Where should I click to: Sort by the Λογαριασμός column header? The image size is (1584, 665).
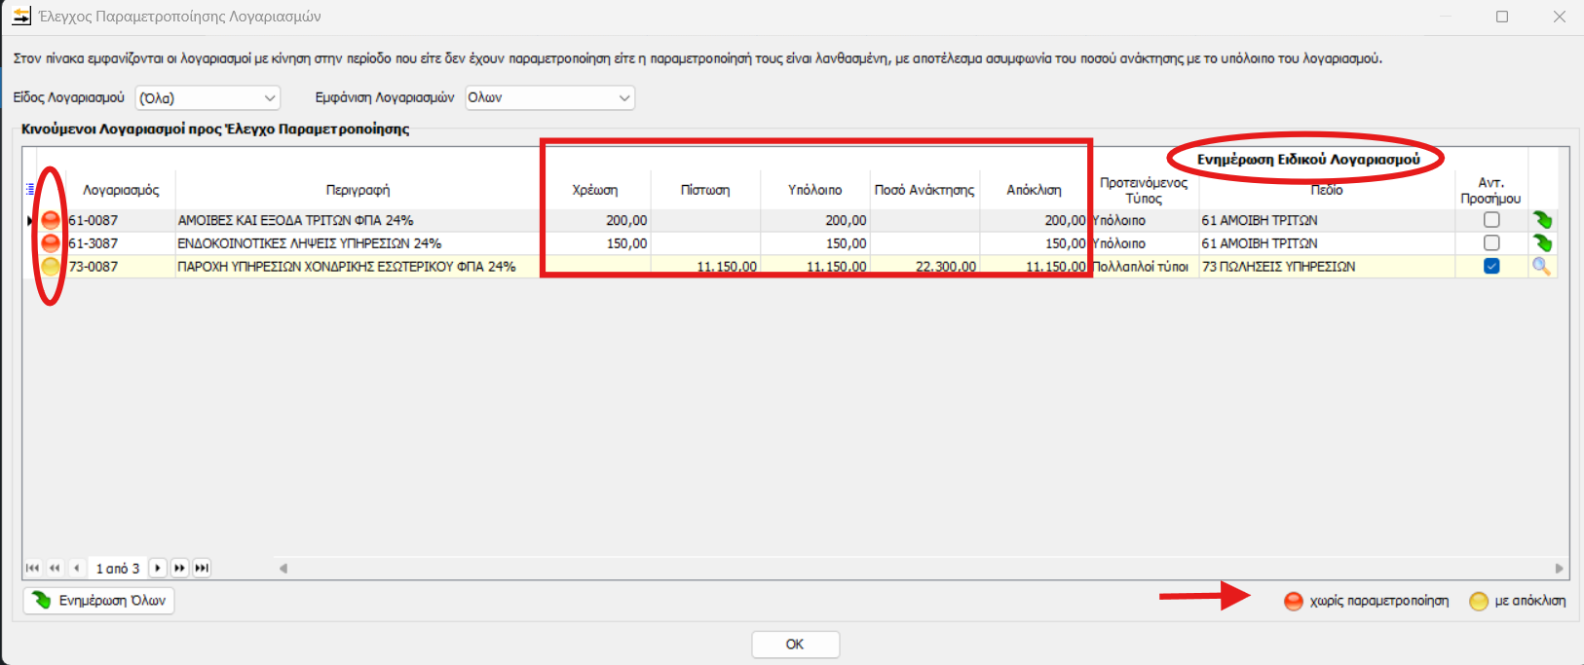click(121, 190)
